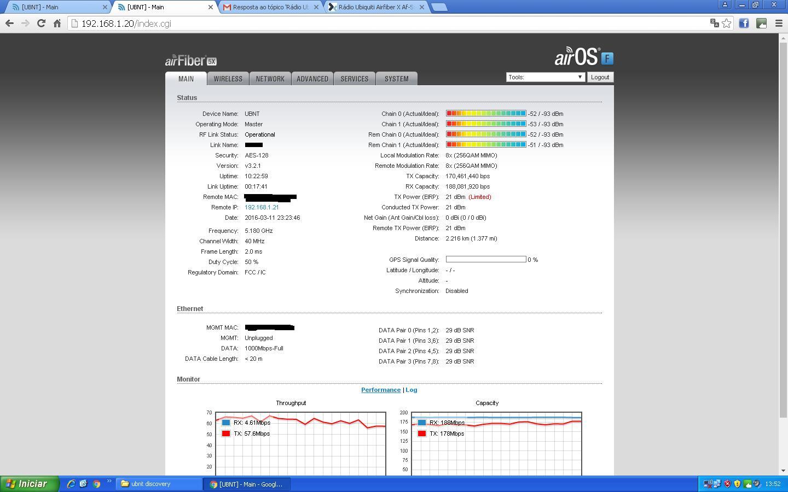The image size is (788, 492).
Task: Switch to the WIRELESS tab
Action: [x=228, y=79]
